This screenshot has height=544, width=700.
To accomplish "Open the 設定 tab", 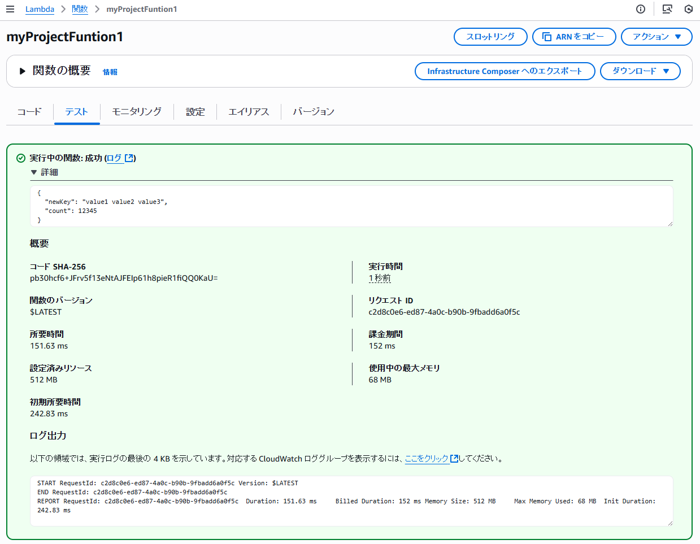I will point(195,112).
